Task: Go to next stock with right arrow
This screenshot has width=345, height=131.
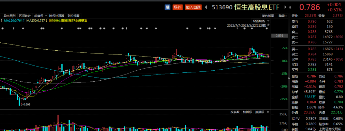Action: click(286, 7)
